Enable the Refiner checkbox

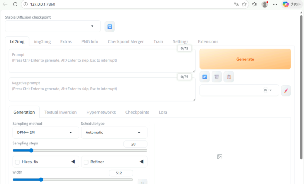(86, 162)
